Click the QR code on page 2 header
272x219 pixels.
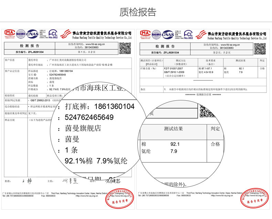click(x=260, y=49)
